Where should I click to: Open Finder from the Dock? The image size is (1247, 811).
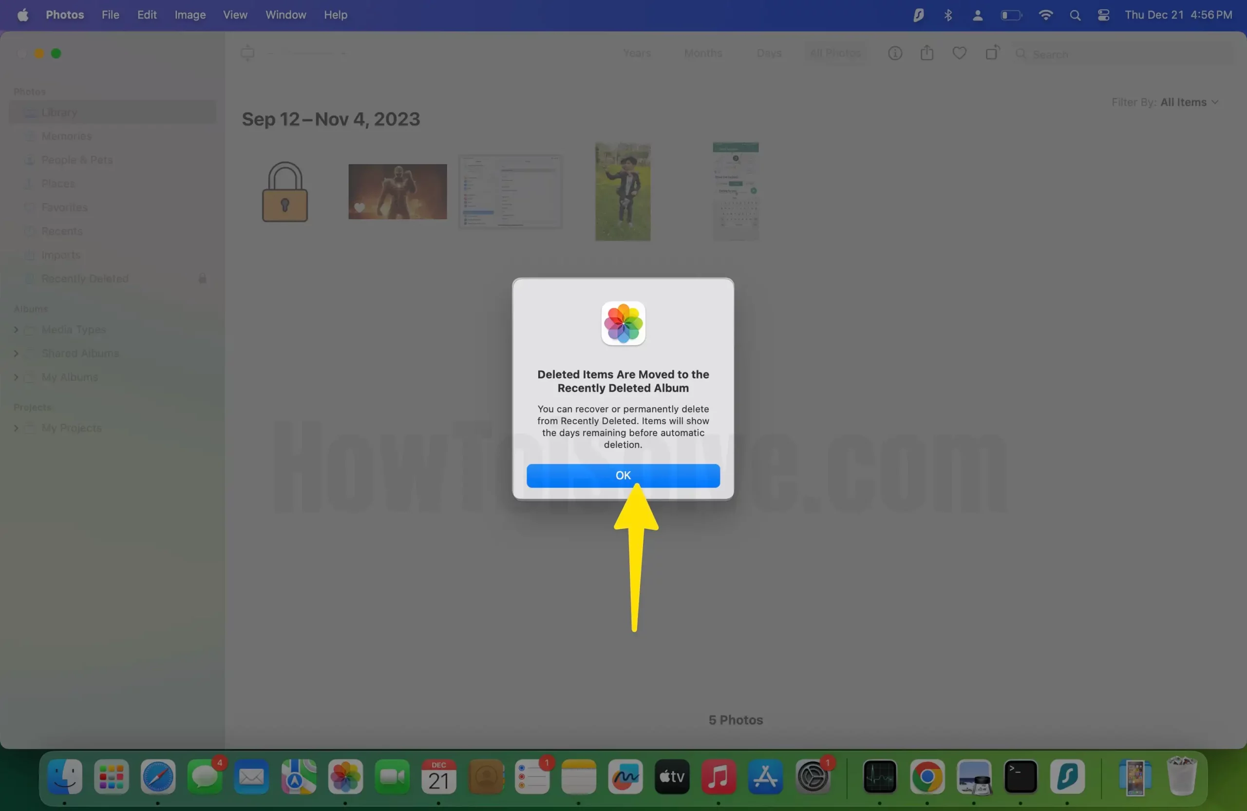point(65,776)
